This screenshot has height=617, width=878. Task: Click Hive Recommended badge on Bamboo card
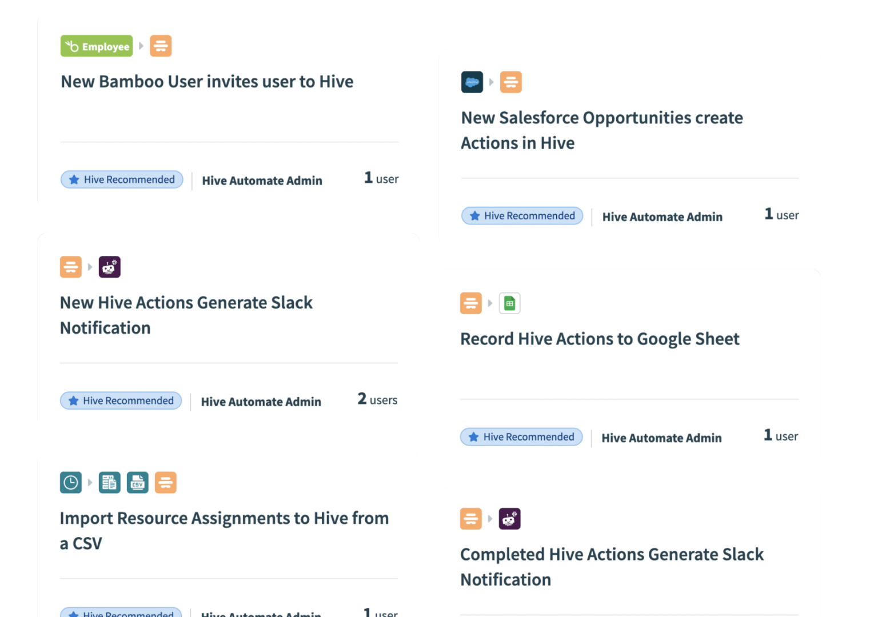point(122,179)
